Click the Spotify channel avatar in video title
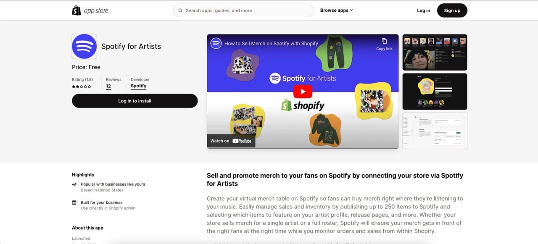Screen dimensions: 538x244 coord(216,43)
